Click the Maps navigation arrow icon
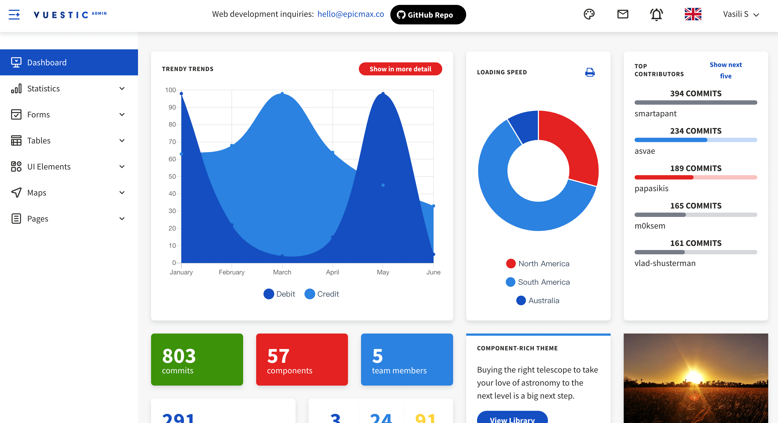Image resolution: width=778 pixels, height=423 pixels. point(16,193)
